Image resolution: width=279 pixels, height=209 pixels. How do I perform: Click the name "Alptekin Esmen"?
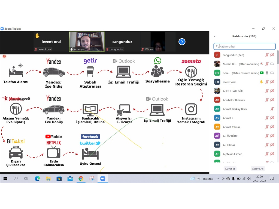tap(233, 154)
